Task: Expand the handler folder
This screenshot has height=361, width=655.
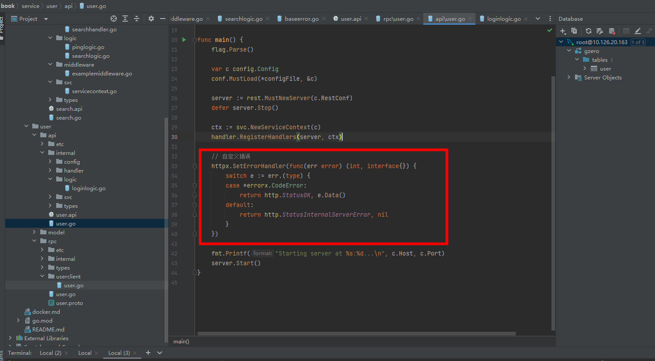Action: tap(50, 170)
